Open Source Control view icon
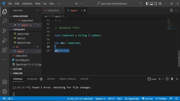Screen dimensions: 180x101 point(4,31)
